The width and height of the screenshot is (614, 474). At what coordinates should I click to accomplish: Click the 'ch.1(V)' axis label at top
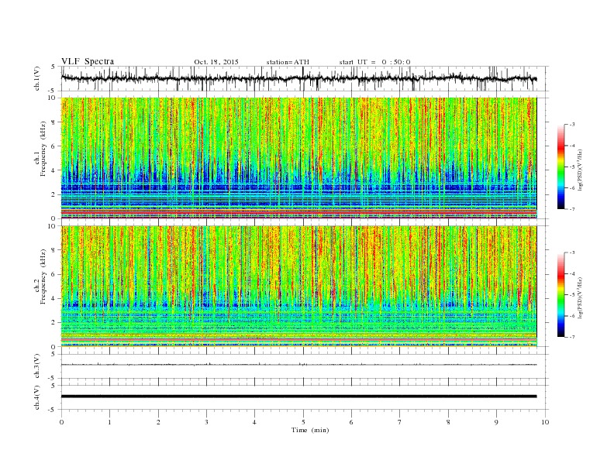pyautogui.click(x=37, y=78)
